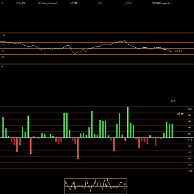
Task: Select the tallest green bar in the MR chart
Action: [x=128, y=122]
